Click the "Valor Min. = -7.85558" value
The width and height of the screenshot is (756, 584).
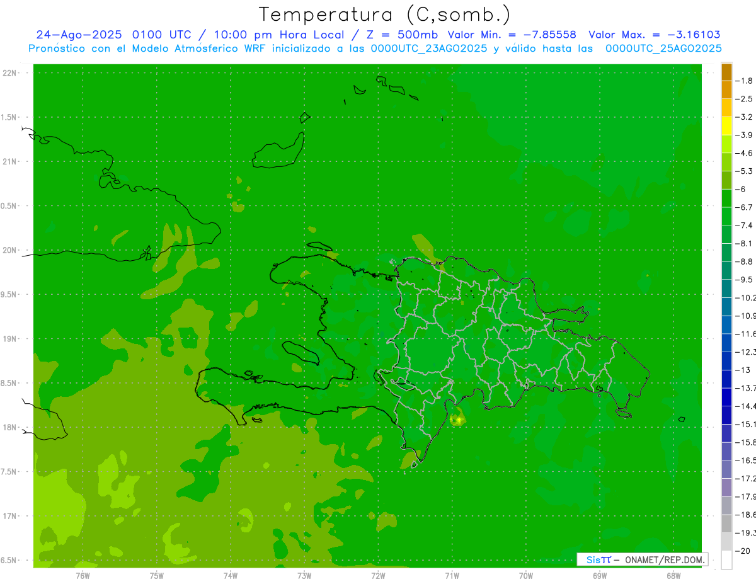coord(512,35)
